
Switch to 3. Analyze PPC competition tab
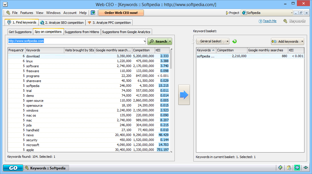[109, 23]
